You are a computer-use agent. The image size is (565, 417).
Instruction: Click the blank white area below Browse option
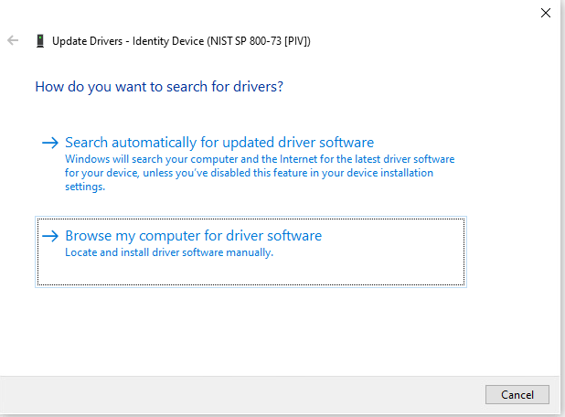pyautogui.click(x=274, y=329)
